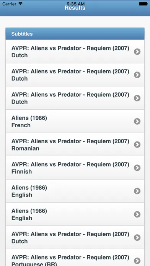The width and height of the screenshot is (150, 266).
Task: Tap the chevron on the Finnish subtitle row
Action: click(137, 168)
